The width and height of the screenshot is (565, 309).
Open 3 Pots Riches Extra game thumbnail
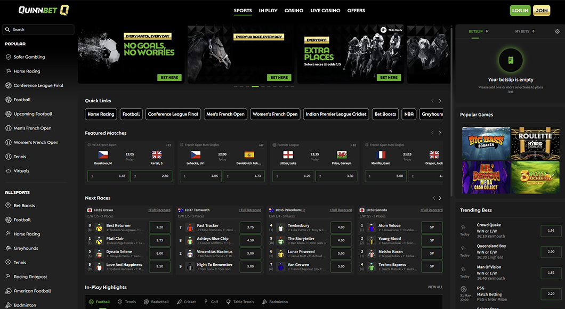[x=536, y=177]
